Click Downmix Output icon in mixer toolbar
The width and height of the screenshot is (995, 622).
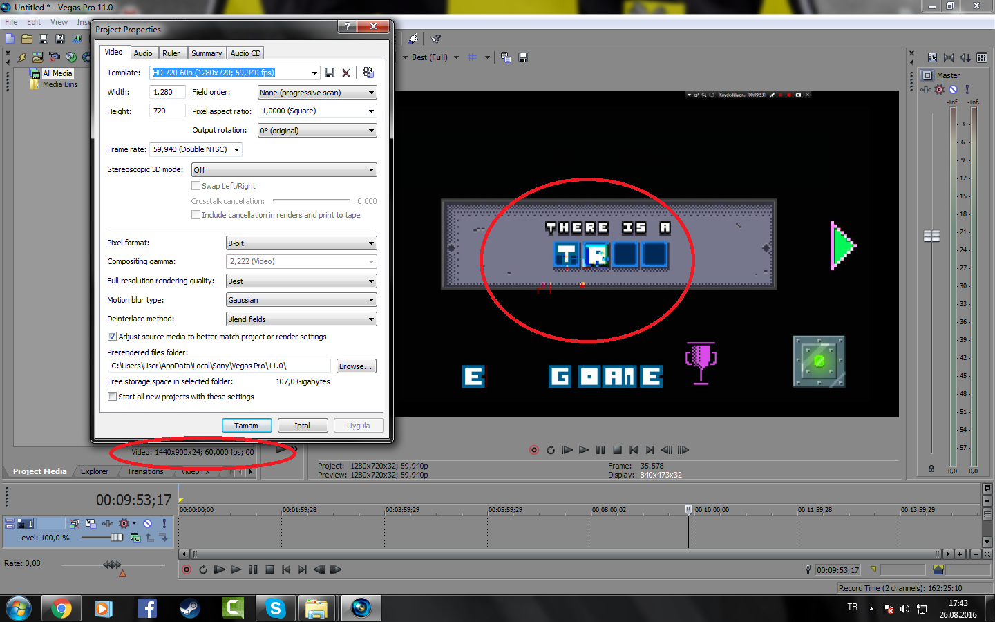point(949,57)
